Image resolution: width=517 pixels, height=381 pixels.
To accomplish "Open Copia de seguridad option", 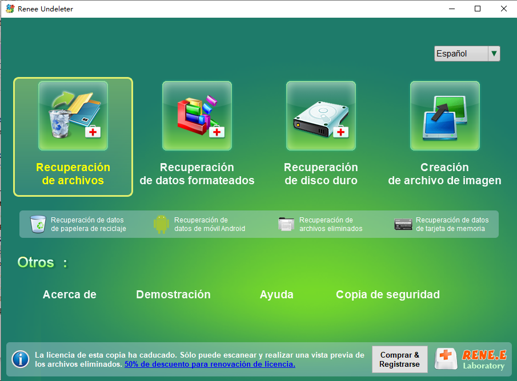I will [388, 295].
